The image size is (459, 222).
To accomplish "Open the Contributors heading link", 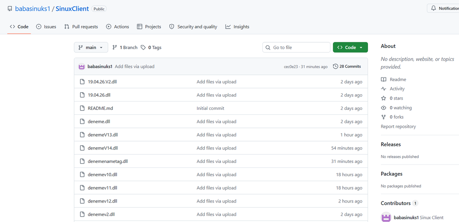I will [399, 203].
